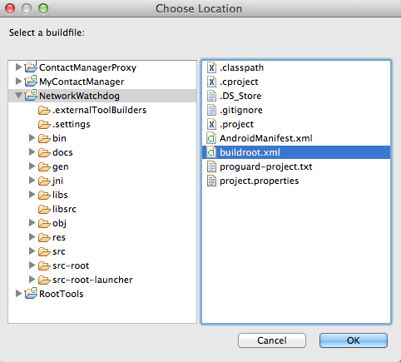The width and height of the screenshot is (401, 362).
Task: Expand the ContactManagerProxy project
Action: [x=18, y=67]
